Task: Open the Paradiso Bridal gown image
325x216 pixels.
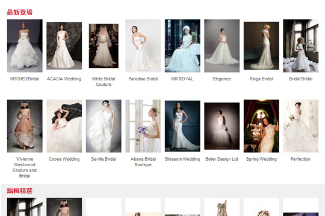Action: click(143, 46)
